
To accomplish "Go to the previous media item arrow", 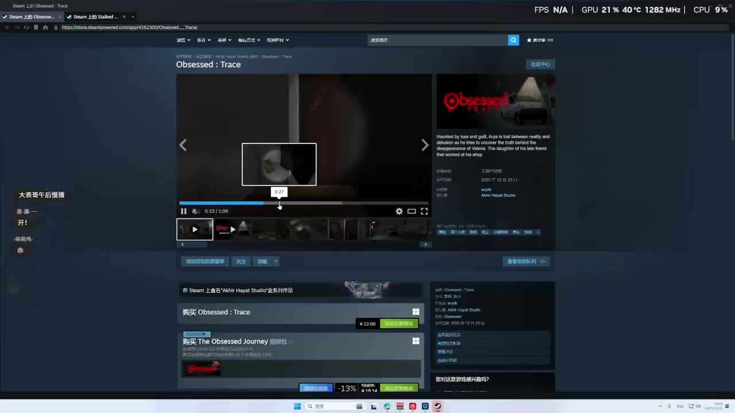I will tap(183, 145).
